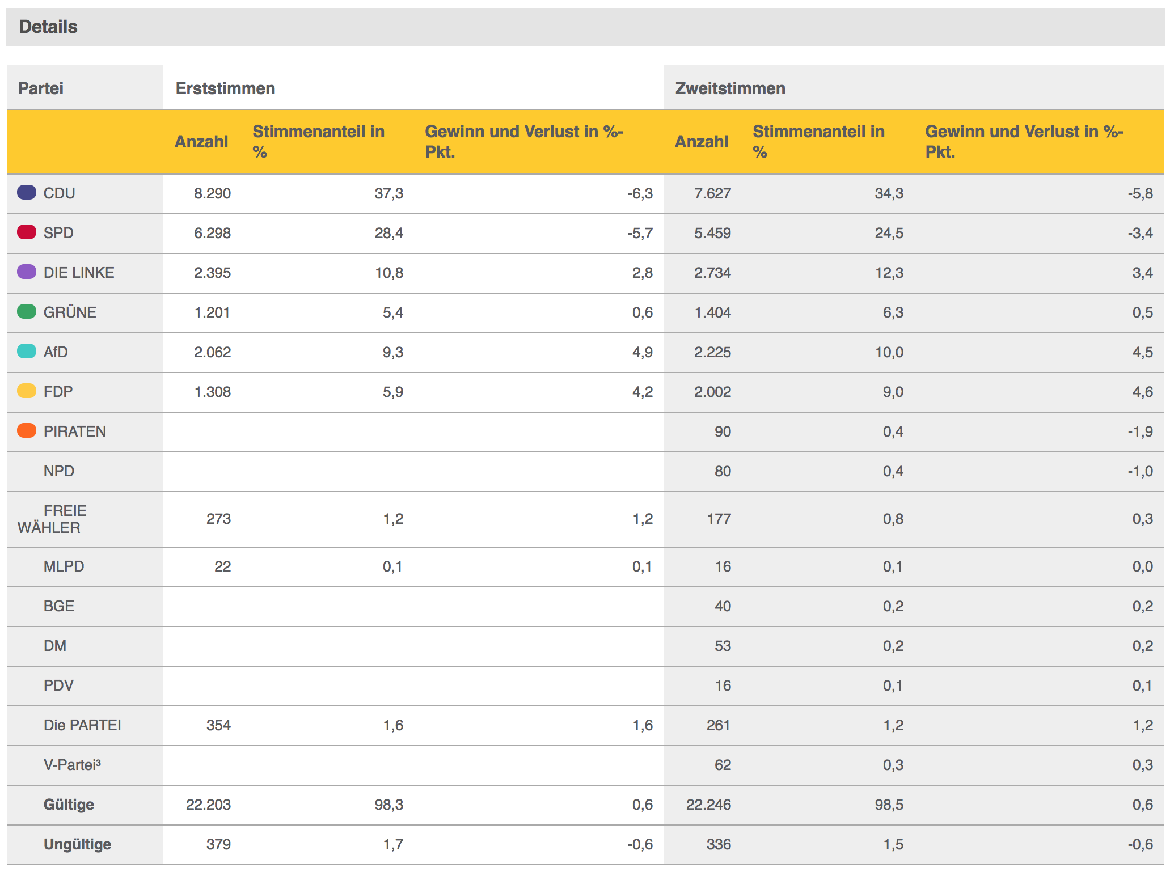
Task: Select the V-Partei³ party label
Action: coord(72,765)
